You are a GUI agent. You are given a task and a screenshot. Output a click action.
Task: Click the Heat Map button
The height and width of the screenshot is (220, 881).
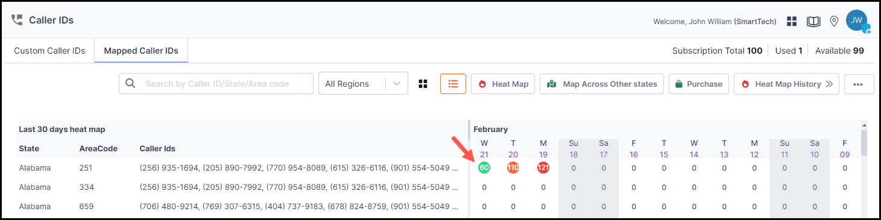pyautogui.click(x=503, y=84)
